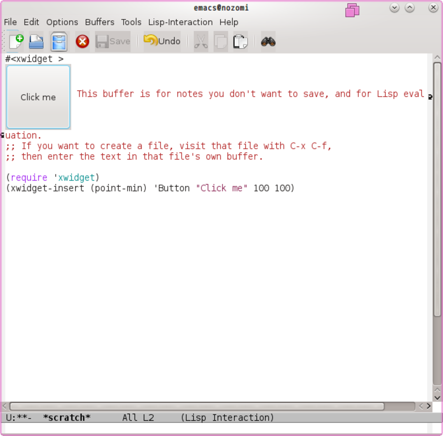Open the File menu

pos(10,22)
